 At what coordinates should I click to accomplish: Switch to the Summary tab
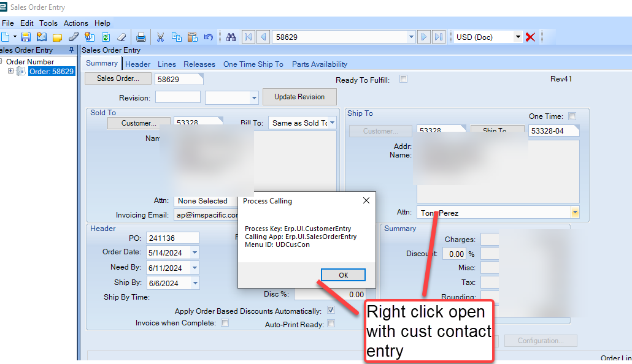click(102, 63)
